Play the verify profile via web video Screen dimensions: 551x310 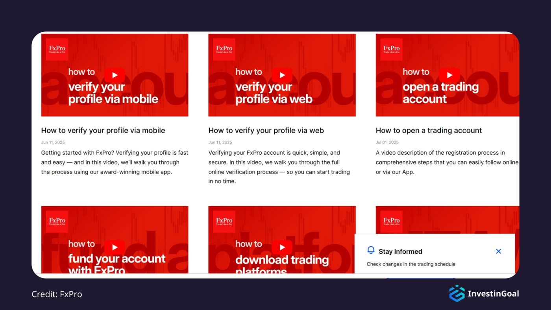click(282, 75)
